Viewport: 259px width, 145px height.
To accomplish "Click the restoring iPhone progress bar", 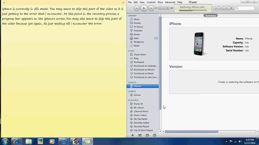I will pos(193,10).
